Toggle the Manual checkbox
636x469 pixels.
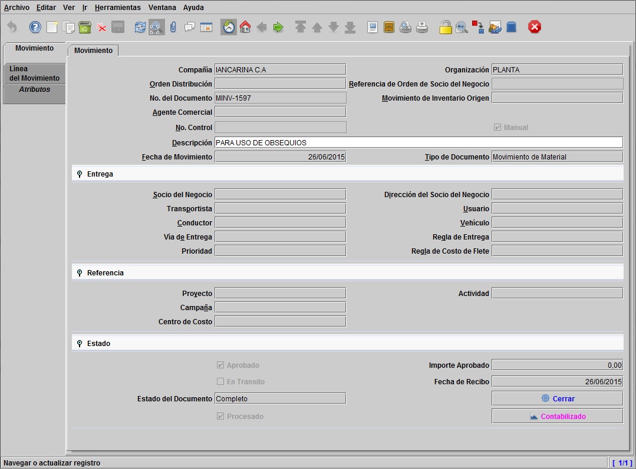click(x=497, y=127)
